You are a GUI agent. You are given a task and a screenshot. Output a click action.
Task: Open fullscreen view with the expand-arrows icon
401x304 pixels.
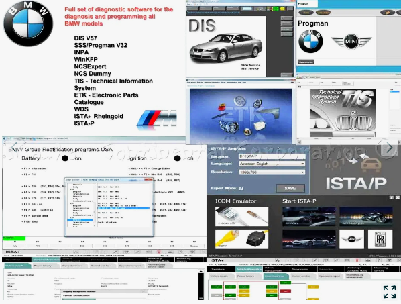click(390, 292)
